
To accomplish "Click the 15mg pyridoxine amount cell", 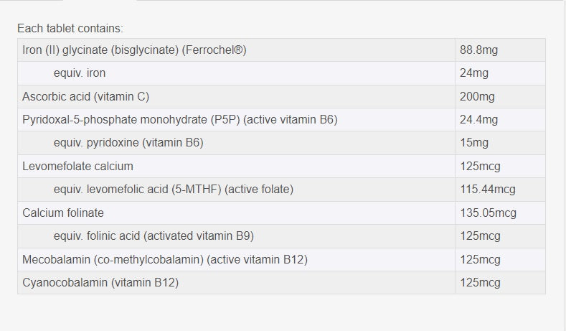I will [x=474, y=143].
